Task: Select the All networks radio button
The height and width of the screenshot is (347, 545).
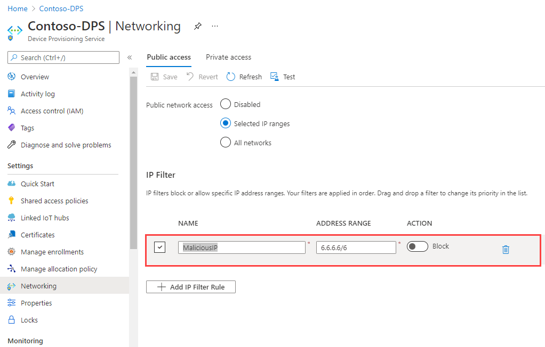Action: click(x=225, y=142)
